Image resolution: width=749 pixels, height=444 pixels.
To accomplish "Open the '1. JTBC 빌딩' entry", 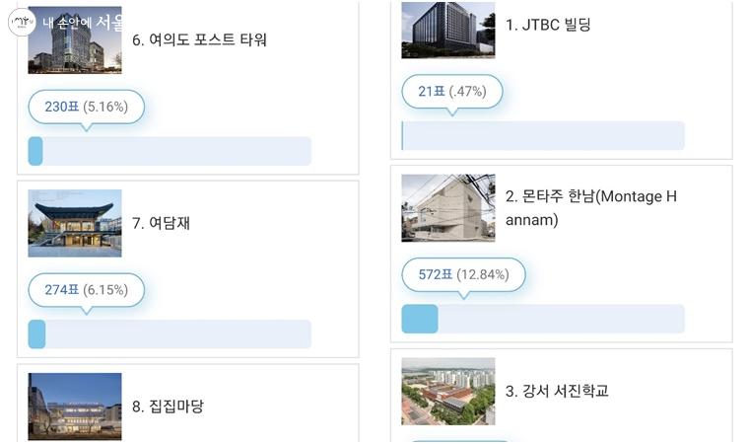I will [548, 25].
